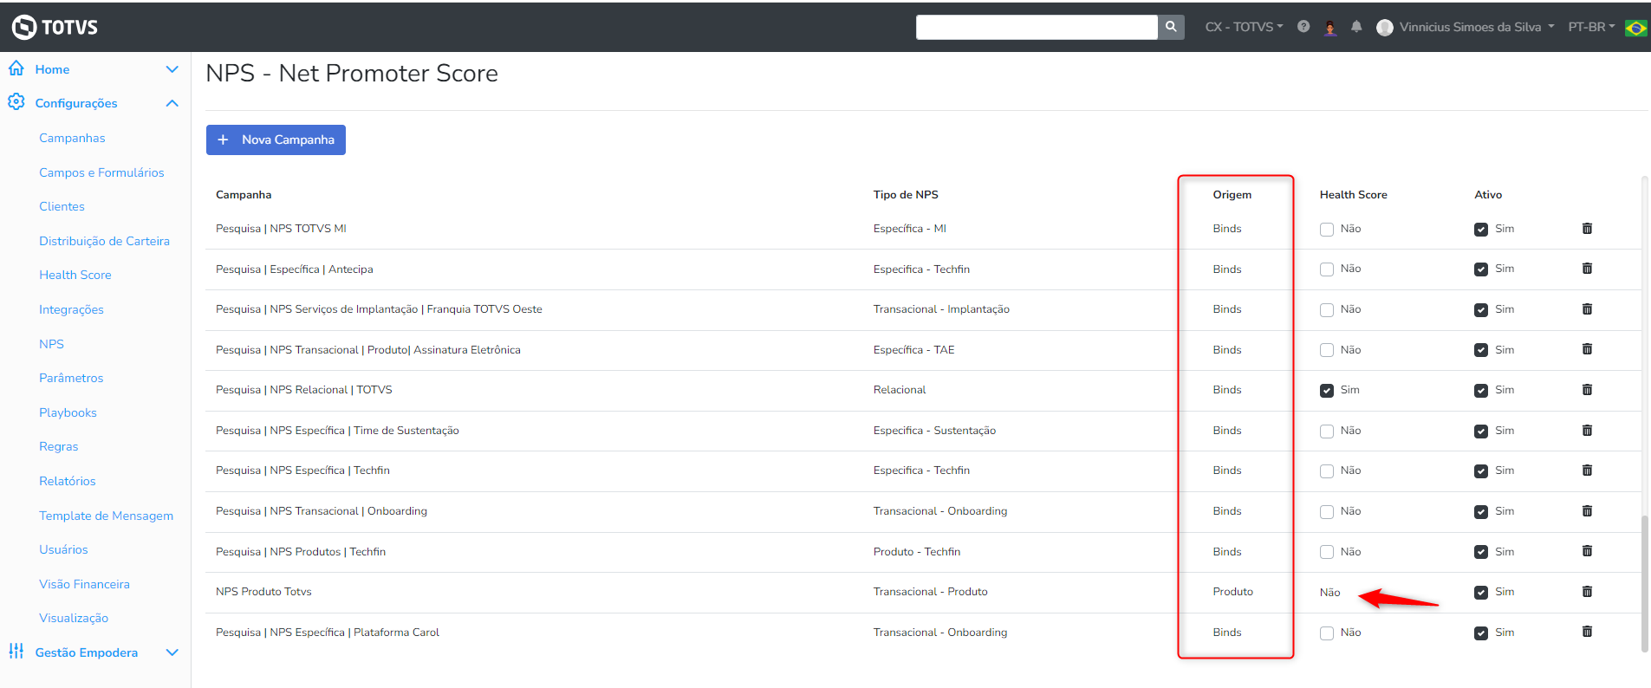Collapse the Configurações menu chevron

(x=172, y=103)
